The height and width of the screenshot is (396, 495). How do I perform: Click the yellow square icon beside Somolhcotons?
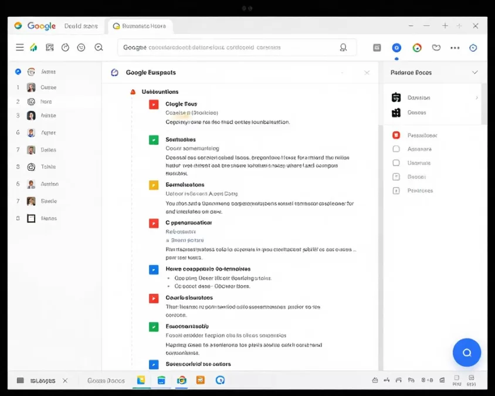(x=154, y=185)
